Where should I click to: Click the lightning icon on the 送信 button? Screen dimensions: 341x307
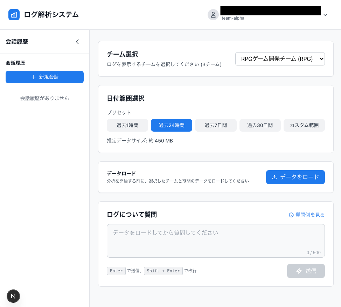(x=299, y=271)
